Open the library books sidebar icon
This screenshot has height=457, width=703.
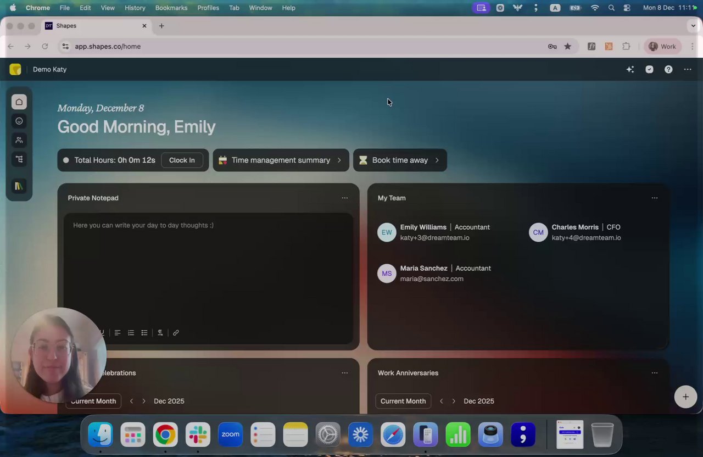[19, 186]
